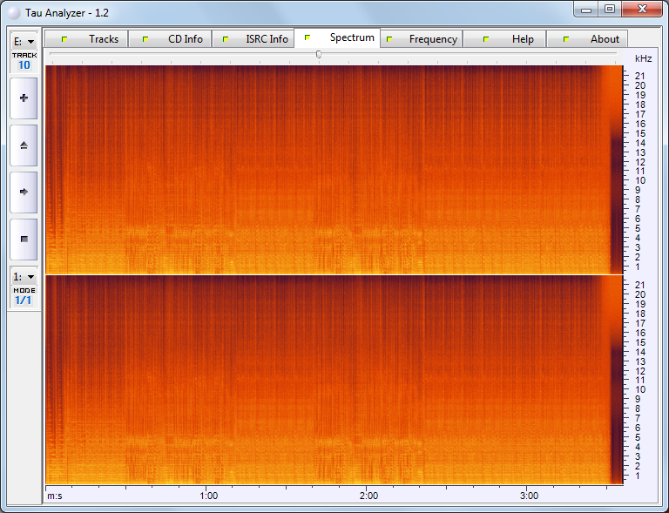Viewport: 669px width, 513px height.
Task: Click the yellow marker icon on Tracks tab
Action: point(64,39)
